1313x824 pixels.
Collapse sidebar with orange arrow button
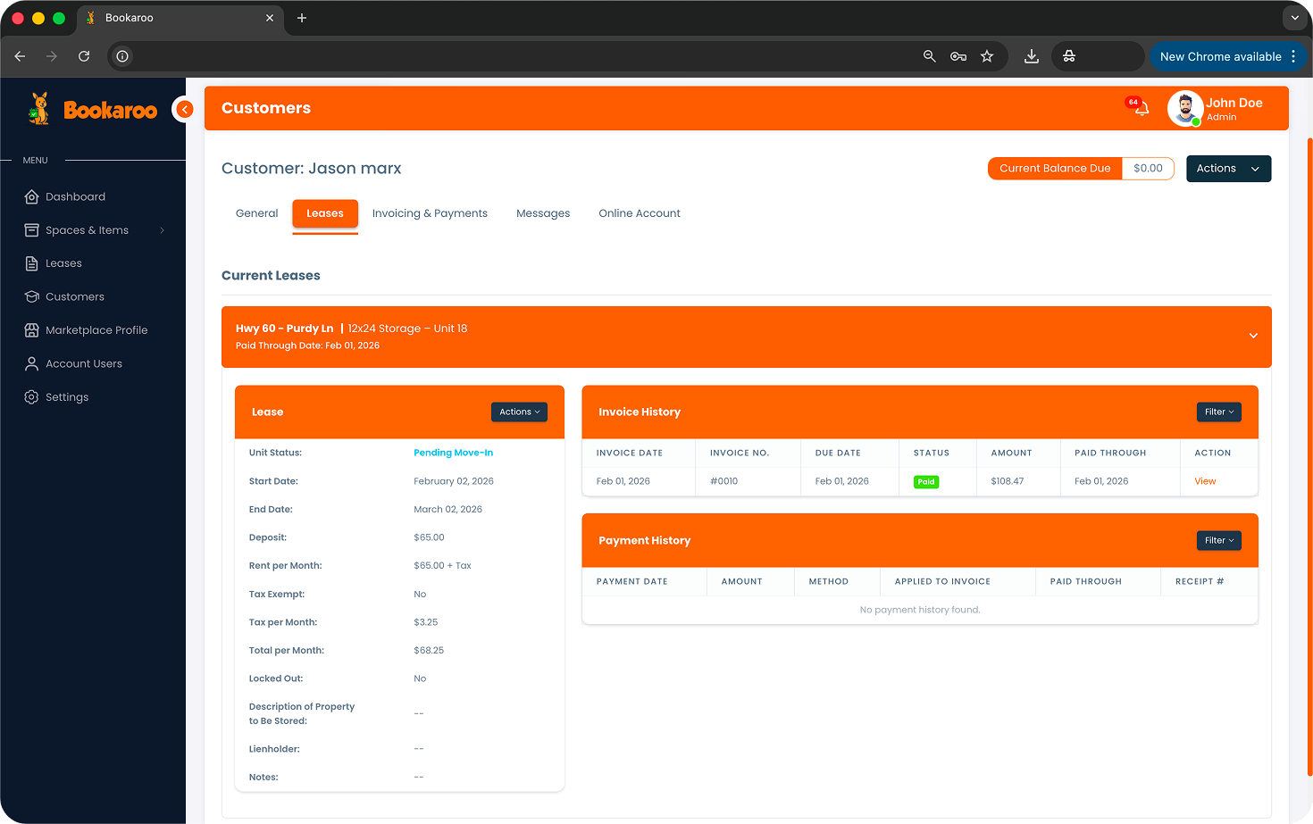coord(184,109)
